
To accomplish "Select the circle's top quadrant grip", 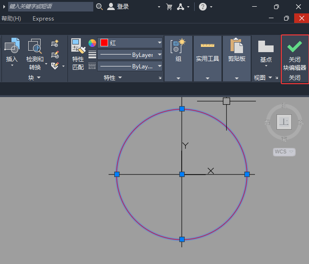I will 182,109.
